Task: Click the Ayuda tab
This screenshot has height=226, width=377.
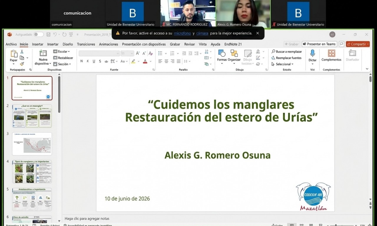Action: pos(215,44)
